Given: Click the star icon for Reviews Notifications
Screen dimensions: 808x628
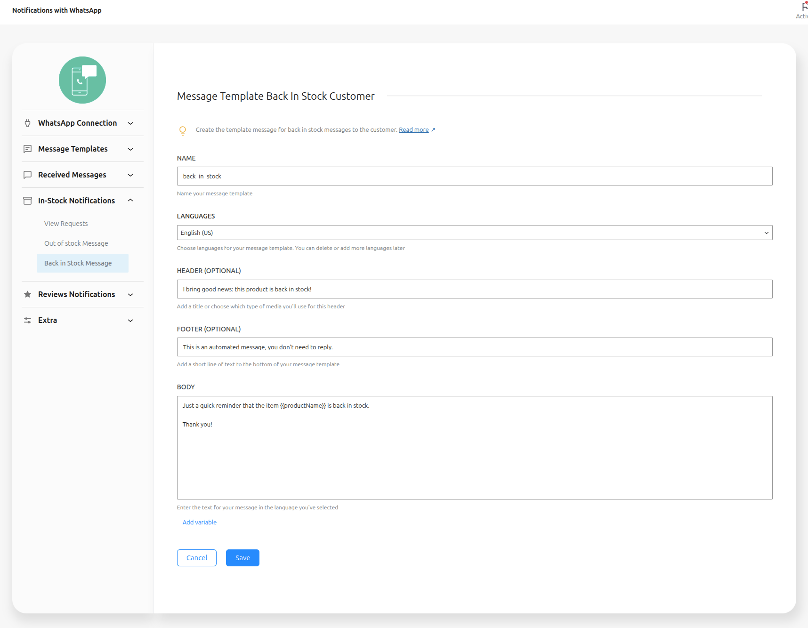Looking at the screenshot, I should [28, 295].
